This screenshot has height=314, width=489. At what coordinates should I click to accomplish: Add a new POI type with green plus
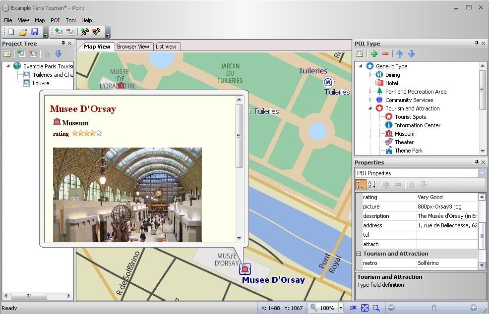coord(374,54)
